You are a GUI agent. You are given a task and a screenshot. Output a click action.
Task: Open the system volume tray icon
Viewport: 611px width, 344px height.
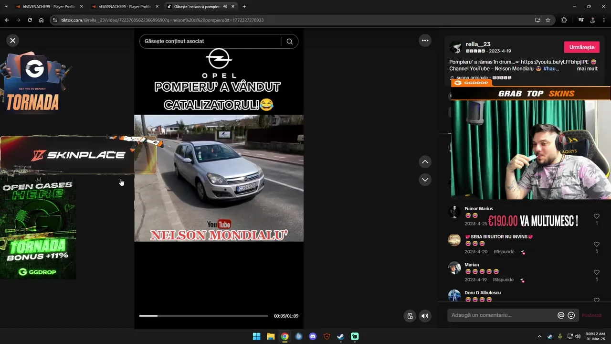tap(578, 336)
